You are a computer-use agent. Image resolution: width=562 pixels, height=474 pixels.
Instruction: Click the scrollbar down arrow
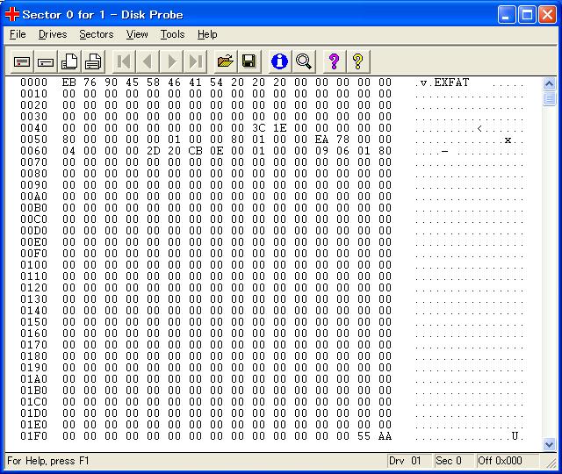point(549,444)
